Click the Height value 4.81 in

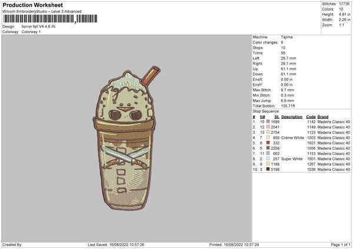tap(344, 14)
